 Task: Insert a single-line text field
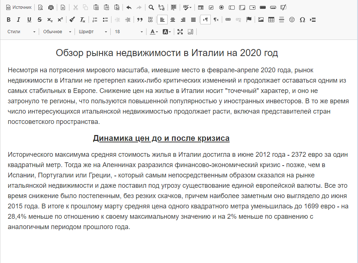(232, 7)
